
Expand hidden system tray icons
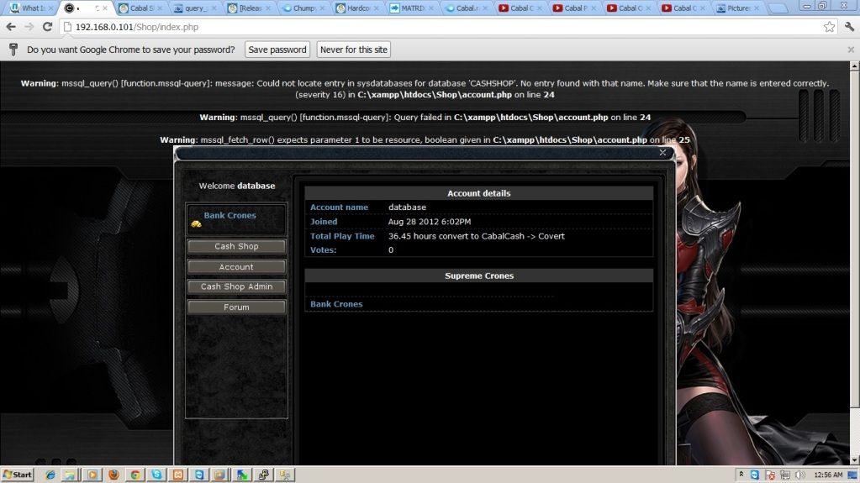(x=741, y=475)
